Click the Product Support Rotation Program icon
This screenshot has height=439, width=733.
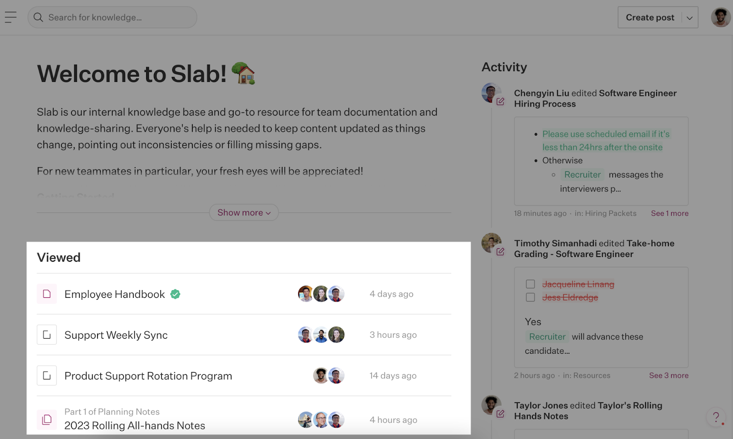point(47,375)
